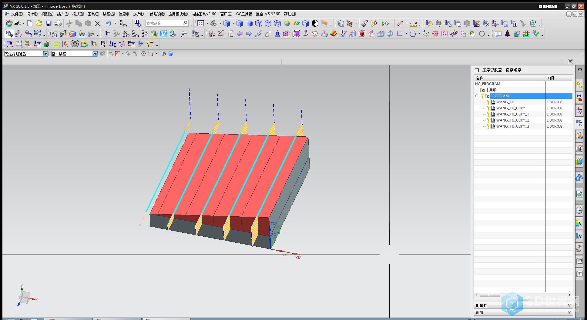Select the Geometry View icon
The height and width of the screenshot is (320, 587).
[28, 34]
